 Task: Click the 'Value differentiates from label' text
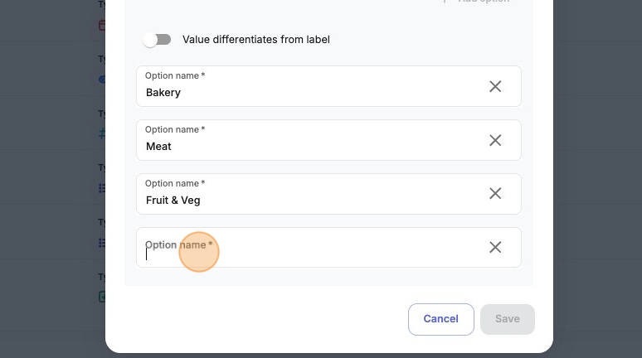pyautogui.click(x=256, y=40)
